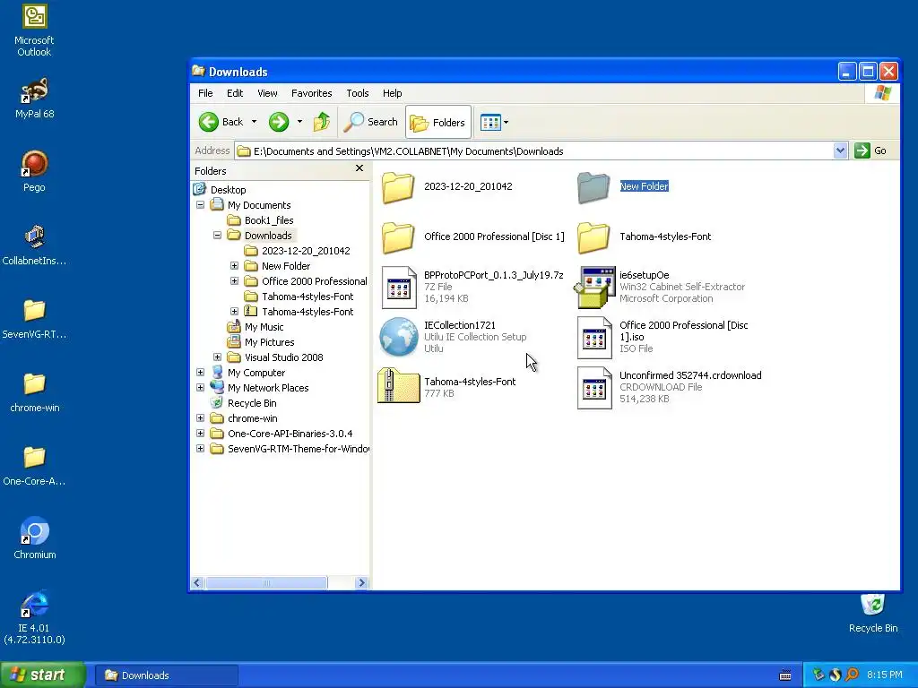Click the address path field

coord(534,150)
